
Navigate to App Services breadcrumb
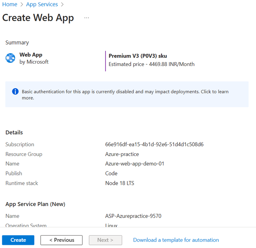coord(42,5)
